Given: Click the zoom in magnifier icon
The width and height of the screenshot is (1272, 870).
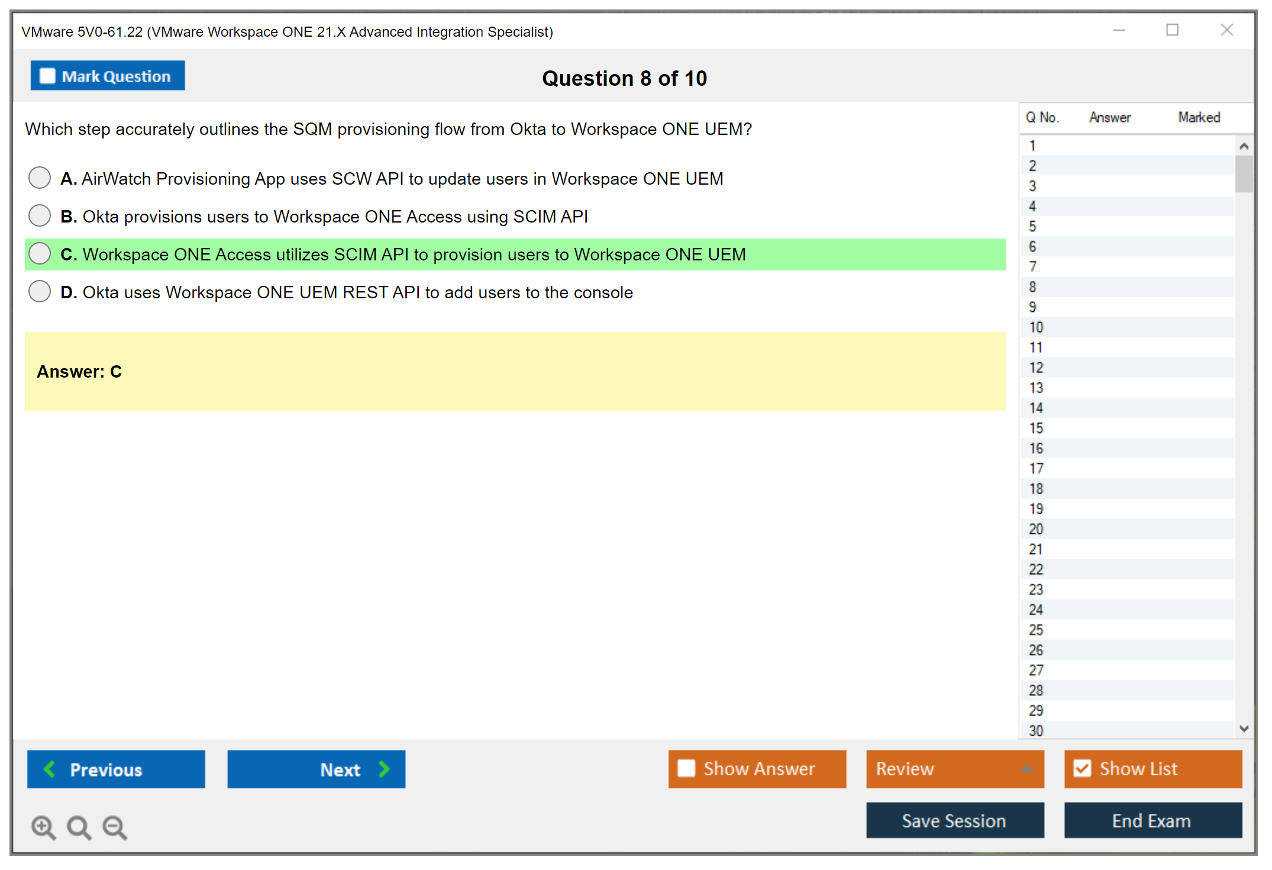Looking at the screenshot, I should 43,827.
